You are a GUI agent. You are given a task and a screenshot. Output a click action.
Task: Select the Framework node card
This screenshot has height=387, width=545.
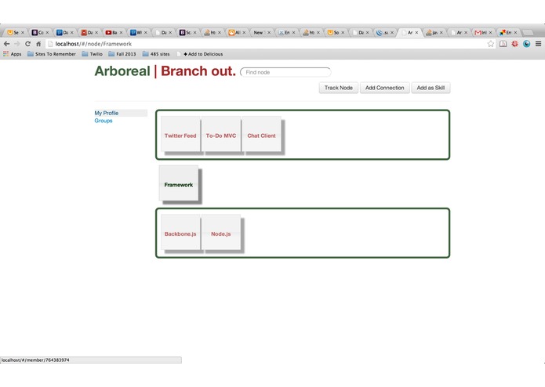179,183
